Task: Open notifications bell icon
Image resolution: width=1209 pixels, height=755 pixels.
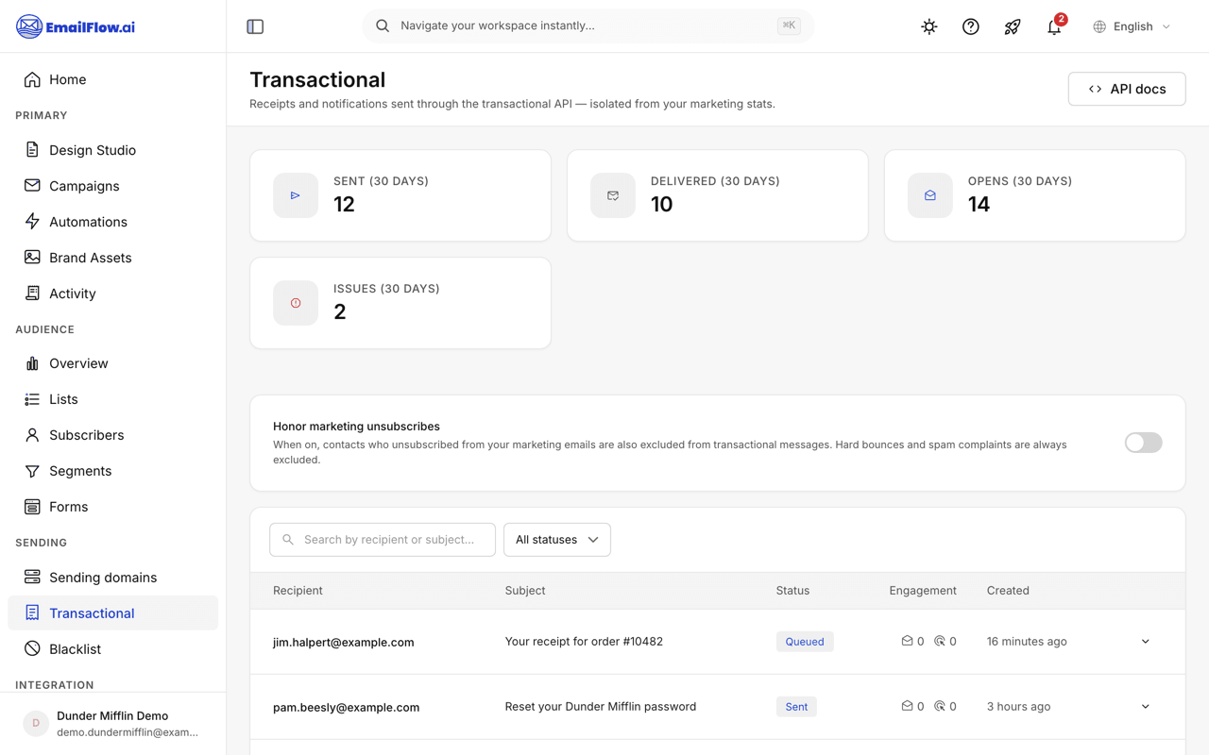Action: click(x=1054, y=26)
